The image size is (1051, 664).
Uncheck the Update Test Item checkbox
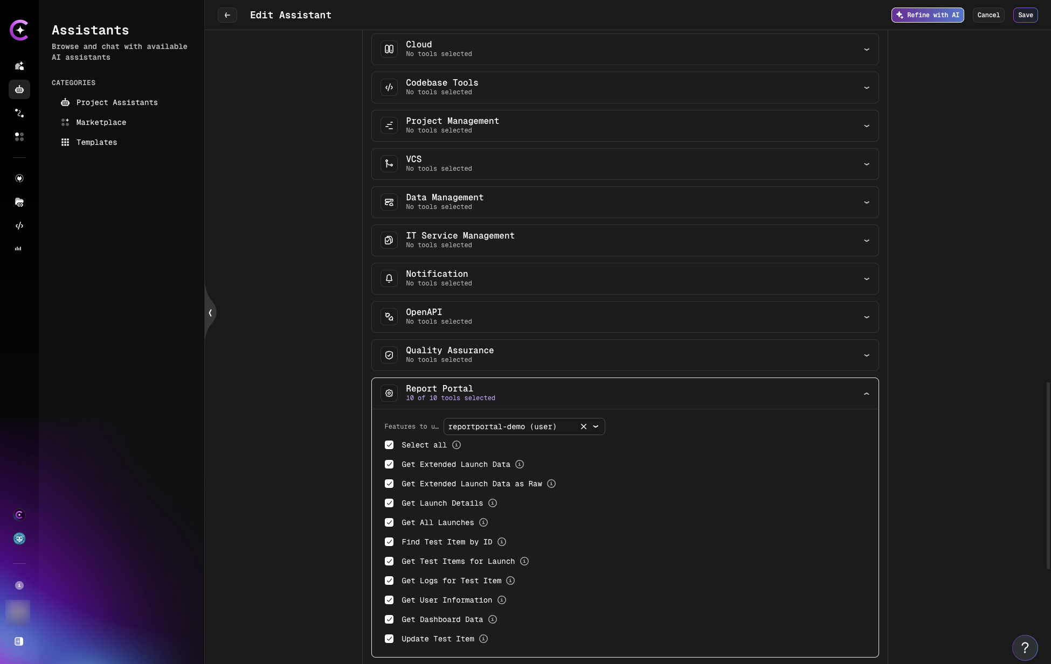pyautogui.click(x=390, y=639)
